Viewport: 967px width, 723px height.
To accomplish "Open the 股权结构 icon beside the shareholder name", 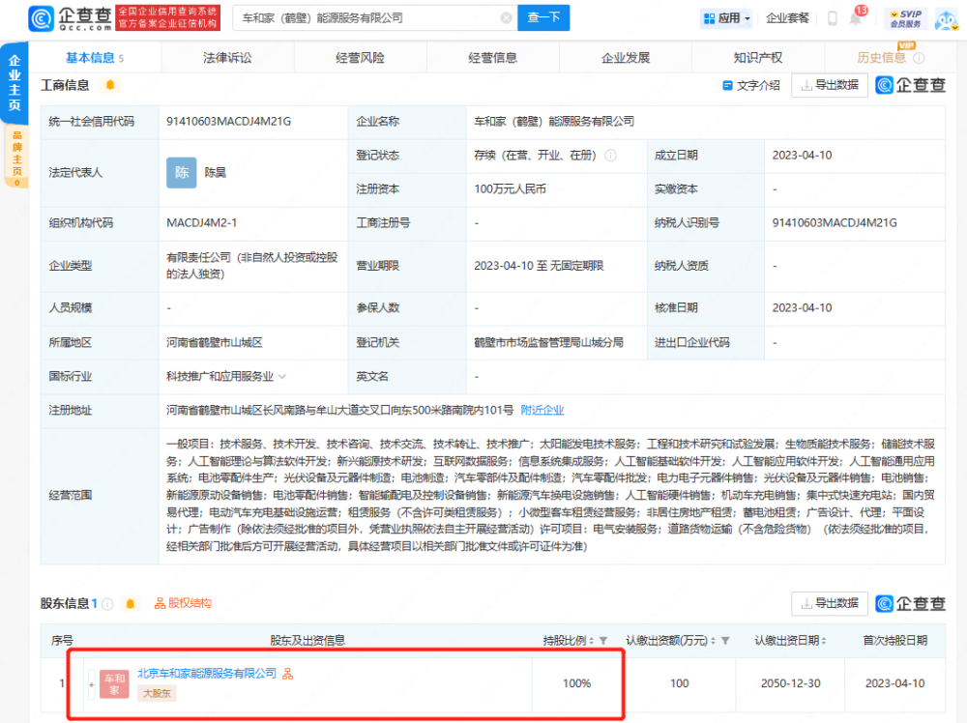I will tap(287, 674).
